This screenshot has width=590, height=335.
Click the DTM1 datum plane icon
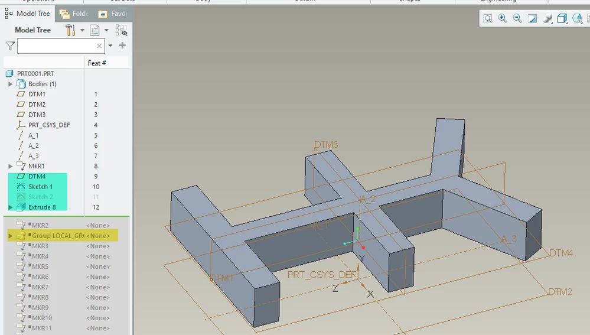(21, 94)
